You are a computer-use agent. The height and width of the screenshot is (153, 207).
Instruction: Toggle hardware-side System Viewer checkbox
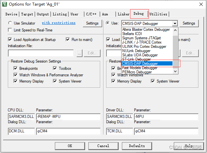pos(153,81)
